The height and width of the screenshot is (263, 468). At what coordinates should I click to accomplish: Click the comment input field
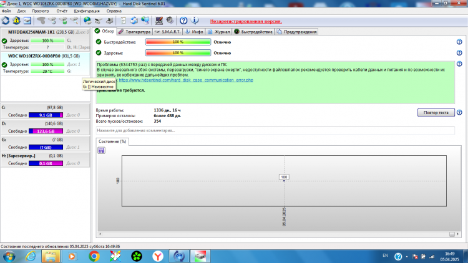275,131
